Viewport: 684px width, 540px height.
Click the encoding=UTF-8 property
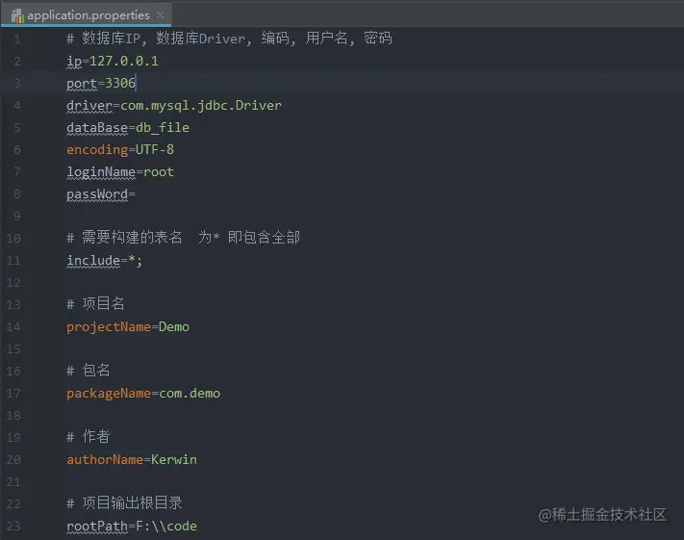tap(120, 150)
